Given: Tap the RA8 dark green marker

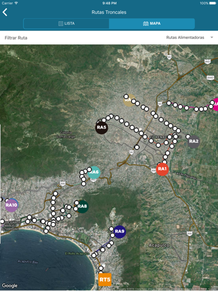Looking at the screenshot, I should tap(82, 207).
